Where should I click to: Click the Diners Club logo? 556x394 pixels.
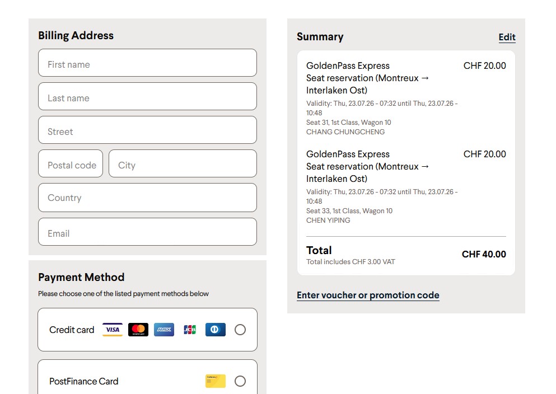tap(215, 330)
